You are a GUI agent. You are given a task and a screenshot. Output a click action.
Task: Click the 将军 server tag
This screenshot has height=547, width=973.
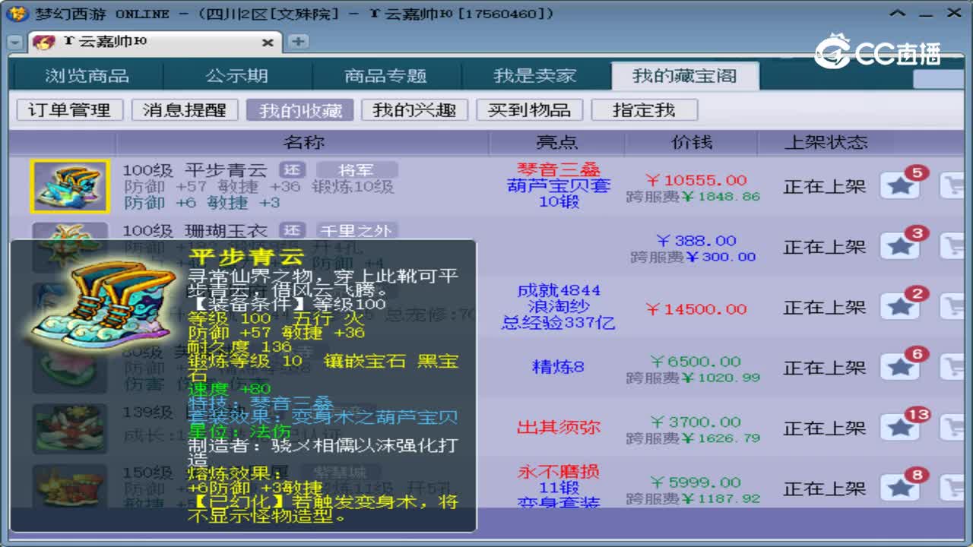(x=357, y=169)
